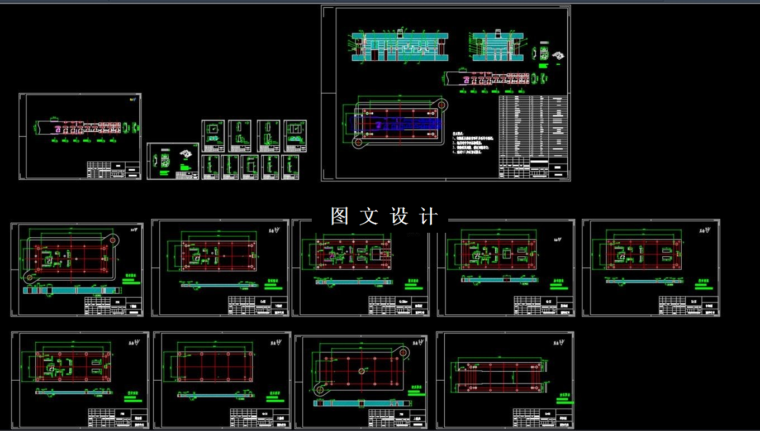Select first small sheet in four-sheet punch row

(x=213, y=136)
